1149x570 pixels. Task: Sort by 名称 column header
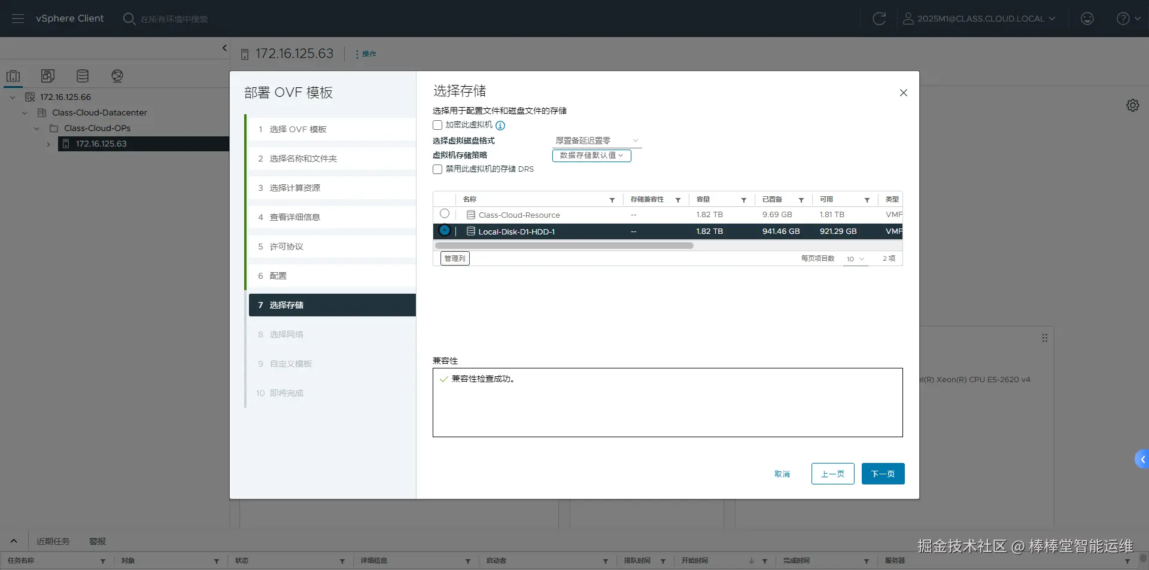click(x=470, y=199)
